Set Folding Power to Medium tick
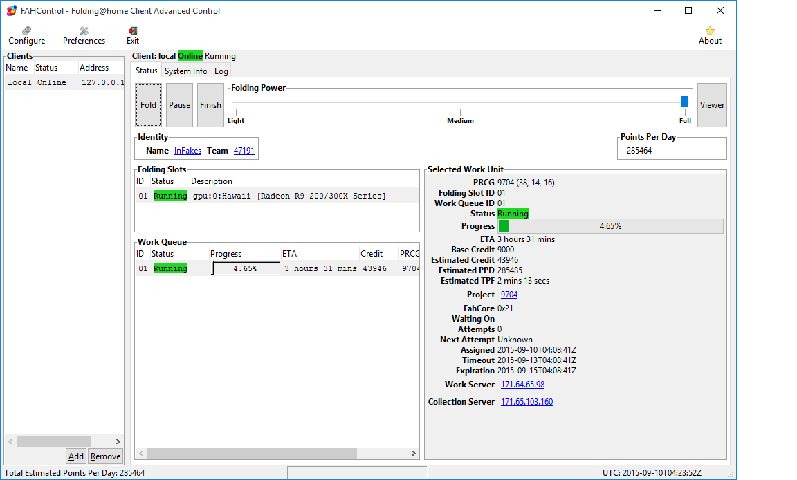 (460, 112)
